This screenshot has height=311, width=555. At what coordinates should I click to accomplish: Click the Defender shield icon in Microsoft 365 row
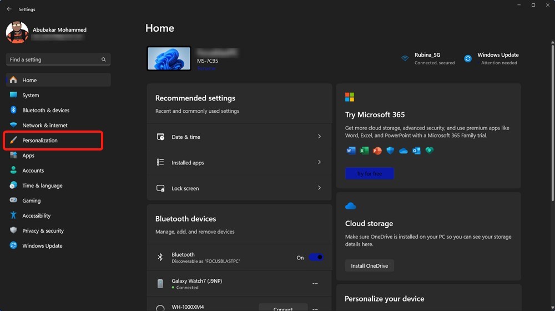(x=390, y=151)
